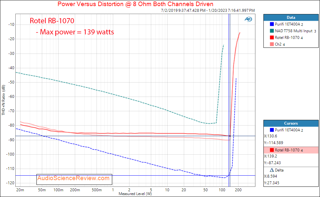Click the 'Measured Level (W)' x-axis label
Screen dimensions: 320x197
coord(135,194)
